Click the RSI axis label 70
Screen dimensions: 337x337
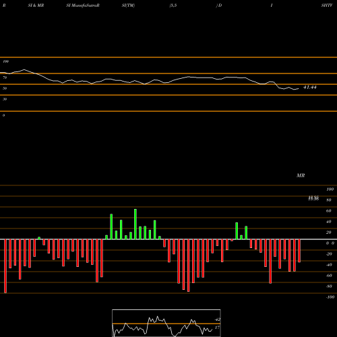pos(5,78)
